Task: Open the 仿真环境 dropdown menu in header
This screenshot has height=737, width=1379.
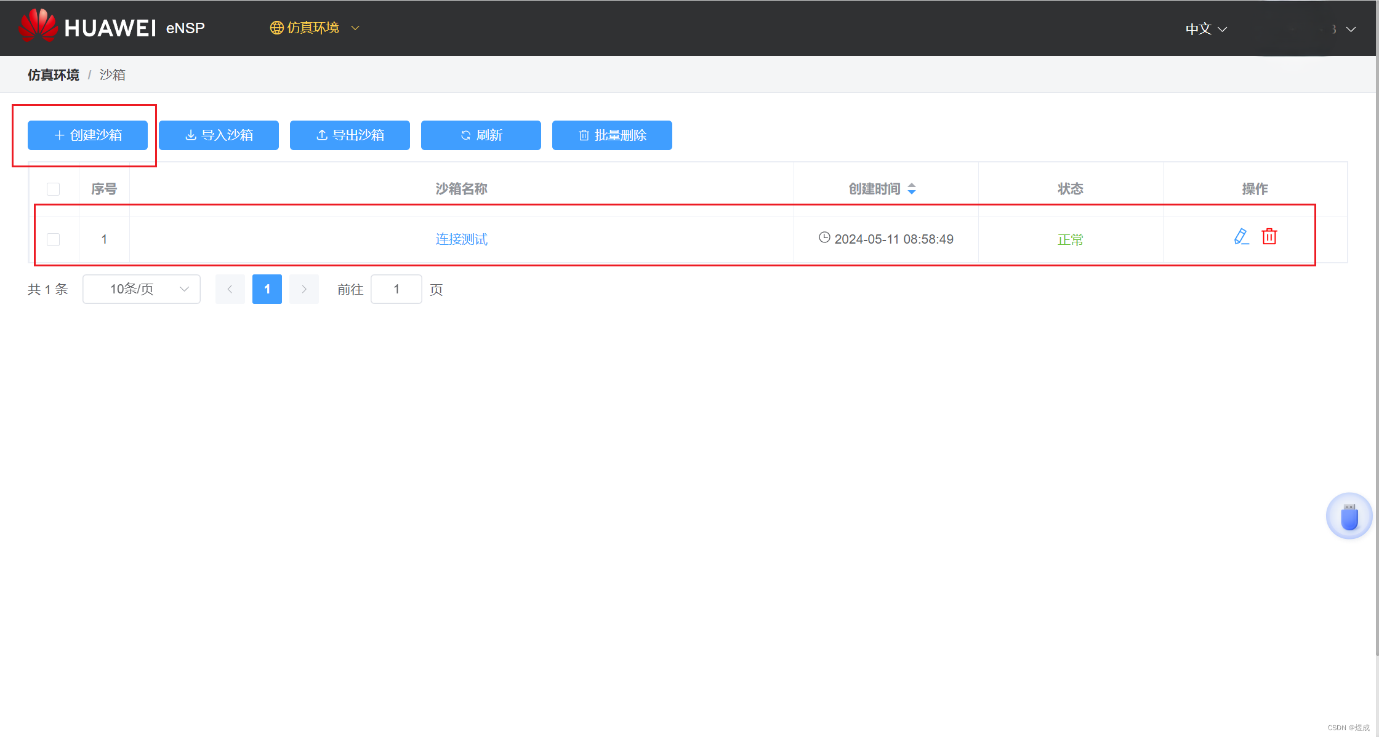Action: tap(314, 28)
